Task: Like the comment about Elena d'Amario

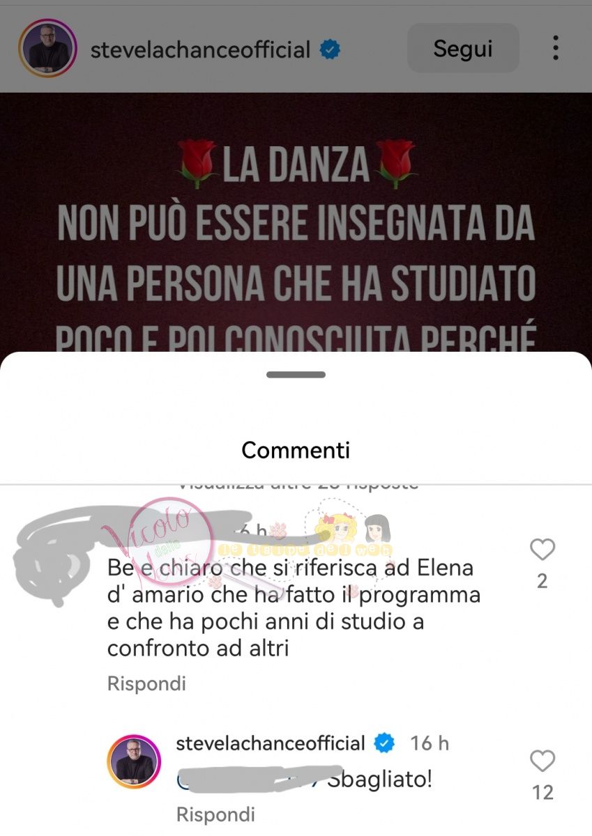Action: click(x=542, y=550)
